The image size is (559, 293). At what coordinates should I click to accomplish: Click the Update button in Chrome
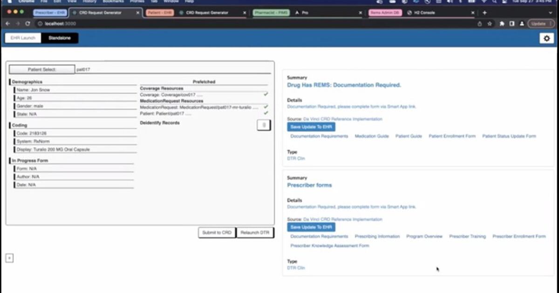pos(540,23)
